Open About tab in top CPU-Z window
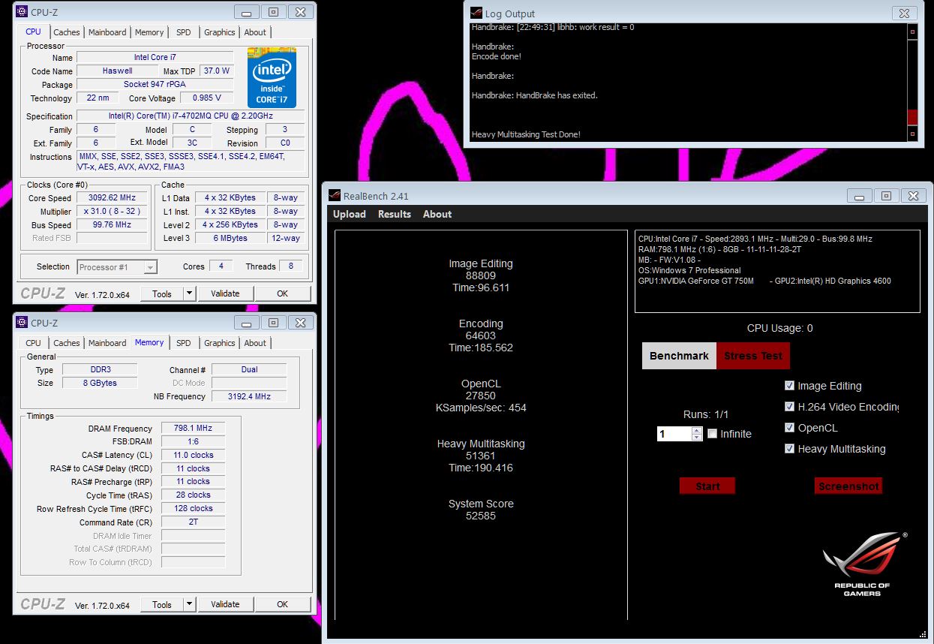The height and width of the screenshot is (644, 934). coord(255,32)
